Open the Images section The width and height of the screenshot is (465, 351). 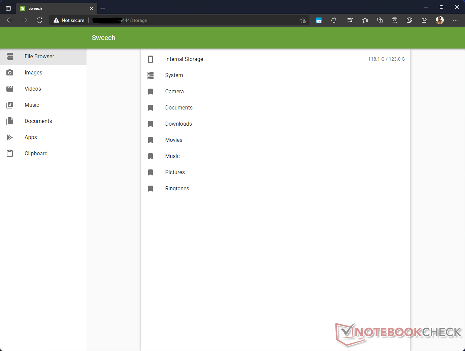point(43,73)
